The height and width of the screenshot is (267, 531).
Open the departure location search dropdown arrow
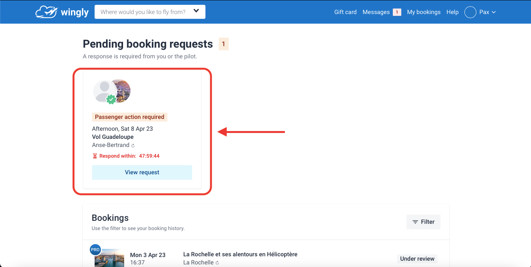point(196,11)
